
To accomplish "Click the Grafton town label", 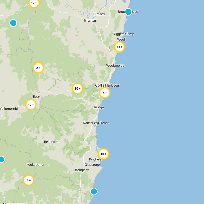I will (x=91, y=21).
